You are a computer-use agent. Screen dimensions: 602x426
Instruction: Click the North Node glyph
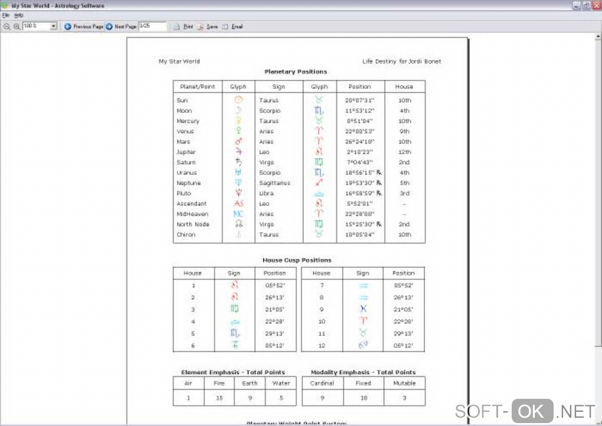(239, 224)
